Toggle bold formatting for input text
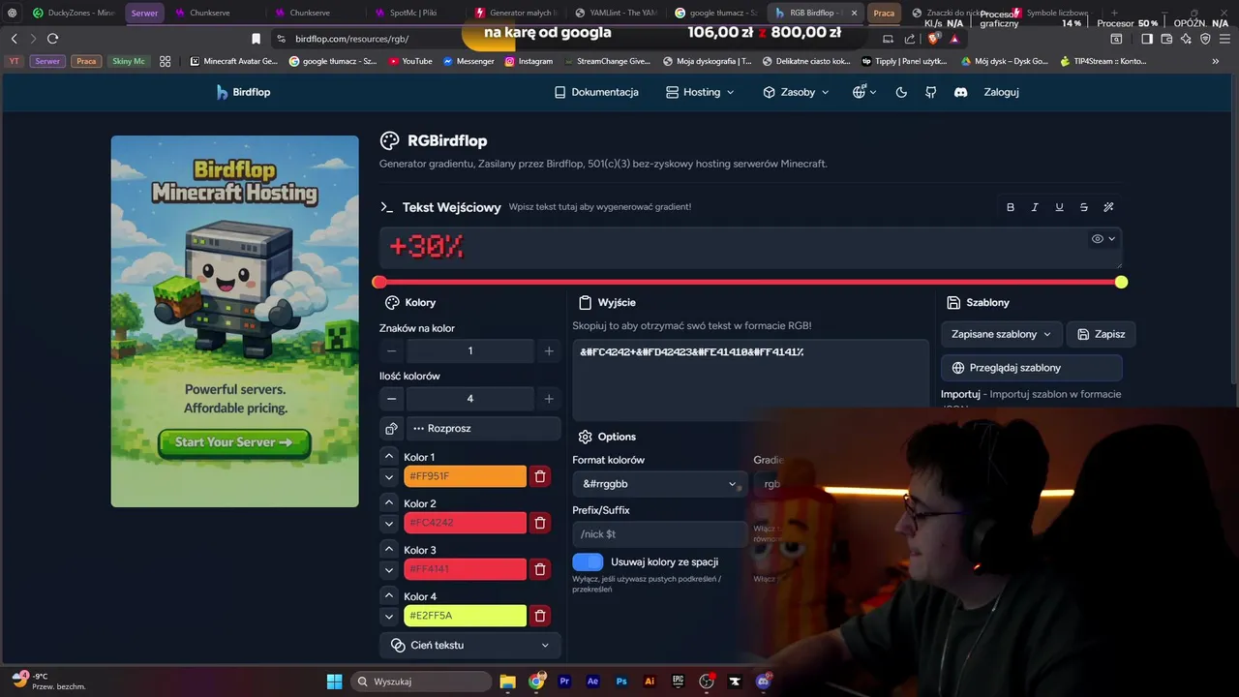Image resolution: width=1239 pixels, height=697 pixels. click(1011, 207)
